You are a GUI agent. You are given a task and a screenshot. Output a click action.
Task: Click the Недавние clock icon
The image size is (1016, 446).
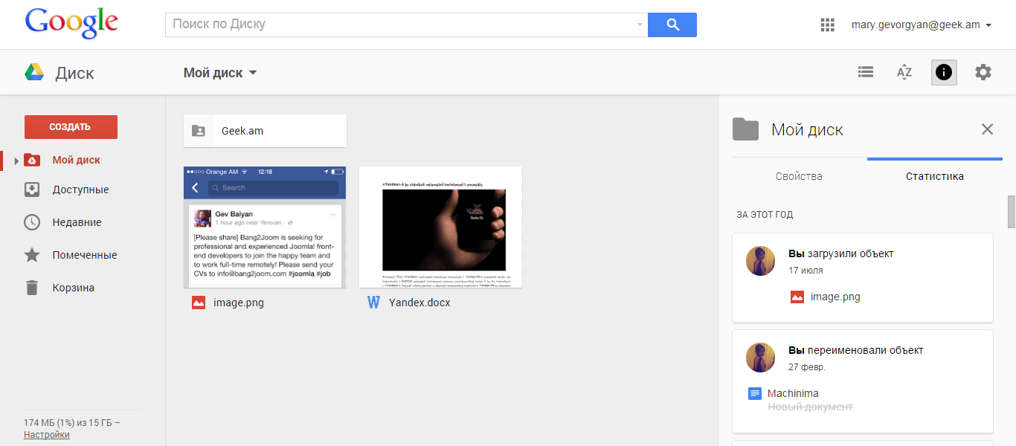[x=32, y=222]
